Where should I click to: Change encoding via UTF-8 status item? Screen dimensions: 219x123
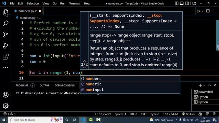tap(133, 114)
